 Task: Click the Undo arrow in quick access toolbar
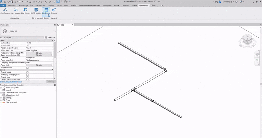tap(20, 2)
